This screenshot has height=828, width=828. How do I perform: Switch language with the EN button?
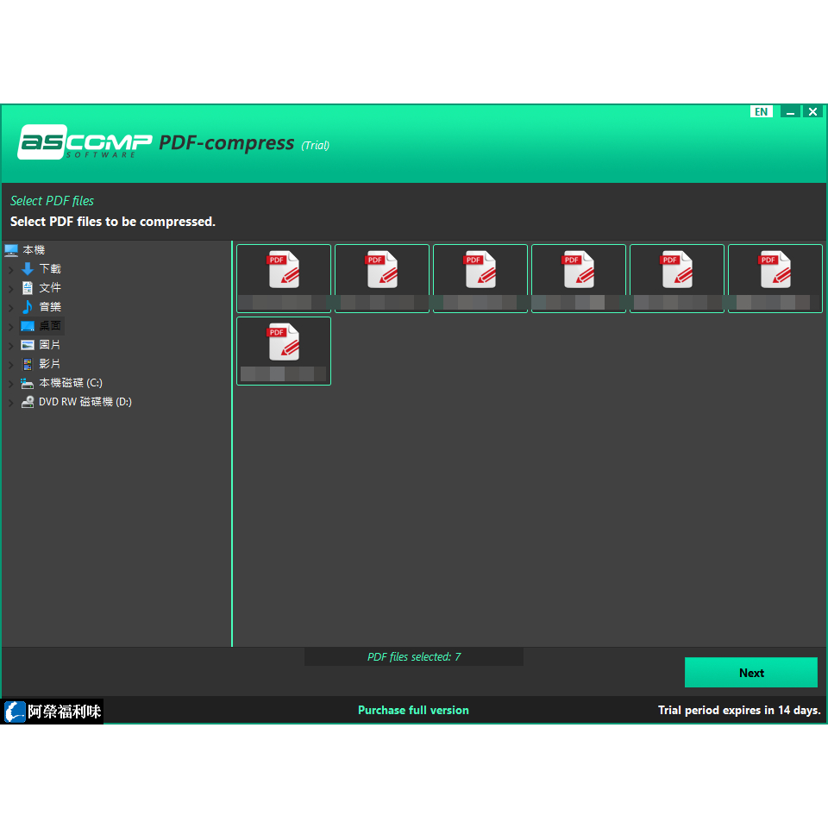pyautogui.click(x=761, y=111)
